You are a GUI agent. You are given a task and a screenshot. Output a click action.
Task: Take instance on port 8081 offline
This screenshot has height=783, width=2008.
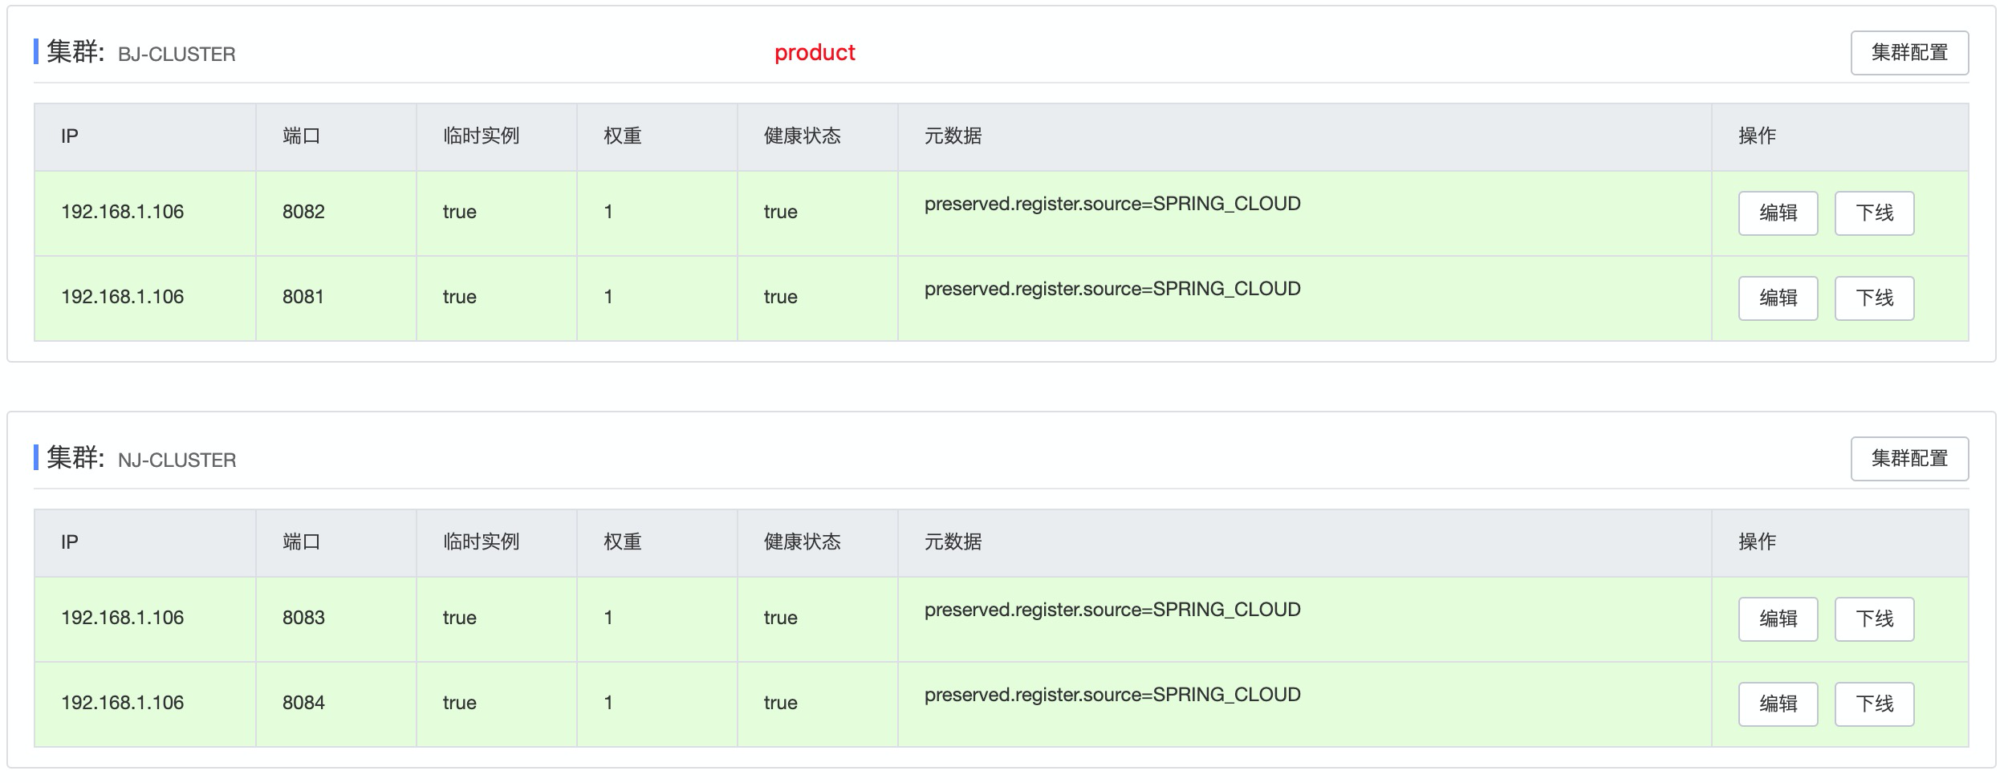(x=1873, y=298)
